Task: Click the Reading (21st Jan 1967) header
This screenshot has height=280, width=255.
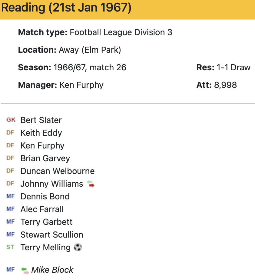Action: click(66, 8)
